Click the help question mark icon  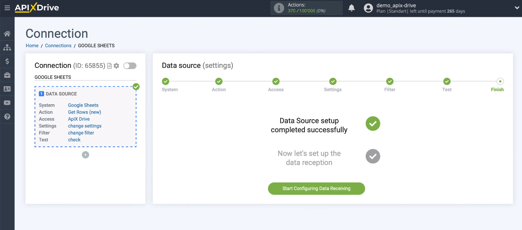pos(7,116)
